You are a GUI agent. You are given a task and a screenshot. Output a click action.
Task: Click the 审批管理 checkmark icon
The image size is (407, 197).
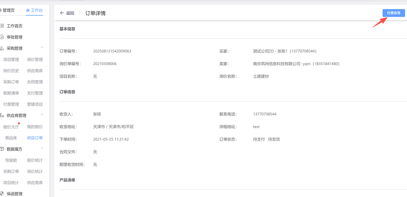click(x=2, y=37)
